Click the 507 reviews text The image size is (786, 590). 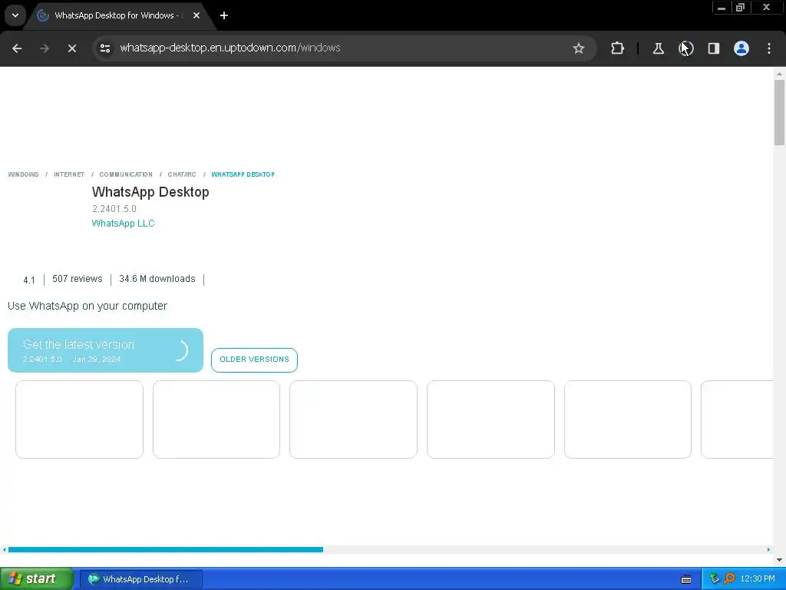click(78, 279)
